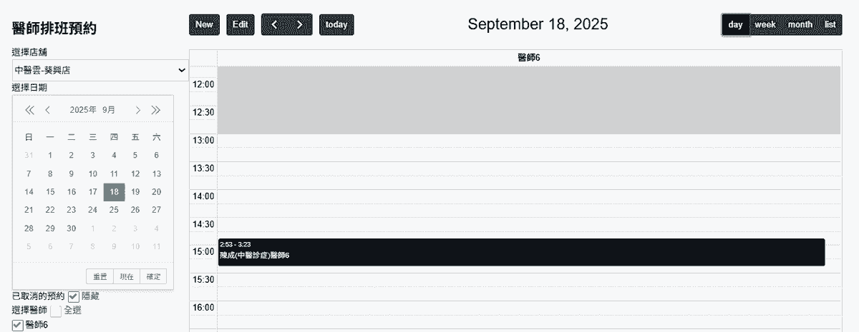
Task: Go to next month in date picker
Action: click(x=137, y=110)
